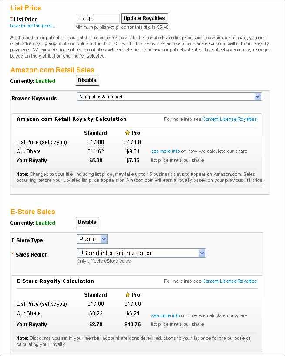Click the Pro star icon in E-Store royalty table
The height and width of the screenshot is (356, 285).
click(127, 294)
